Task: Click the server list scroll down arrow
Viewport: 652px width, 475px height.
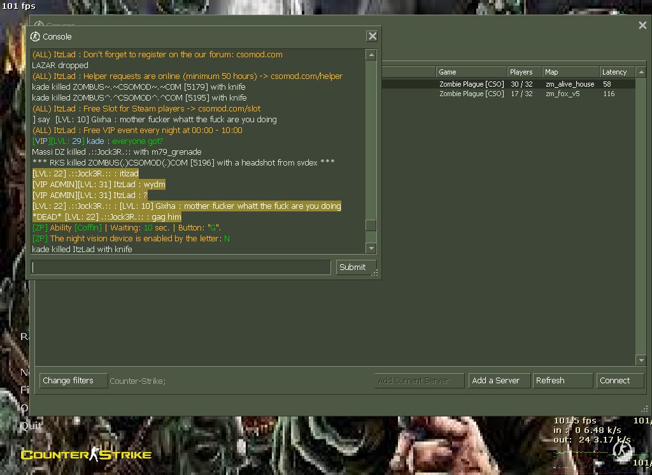Action: pos(641,360)
